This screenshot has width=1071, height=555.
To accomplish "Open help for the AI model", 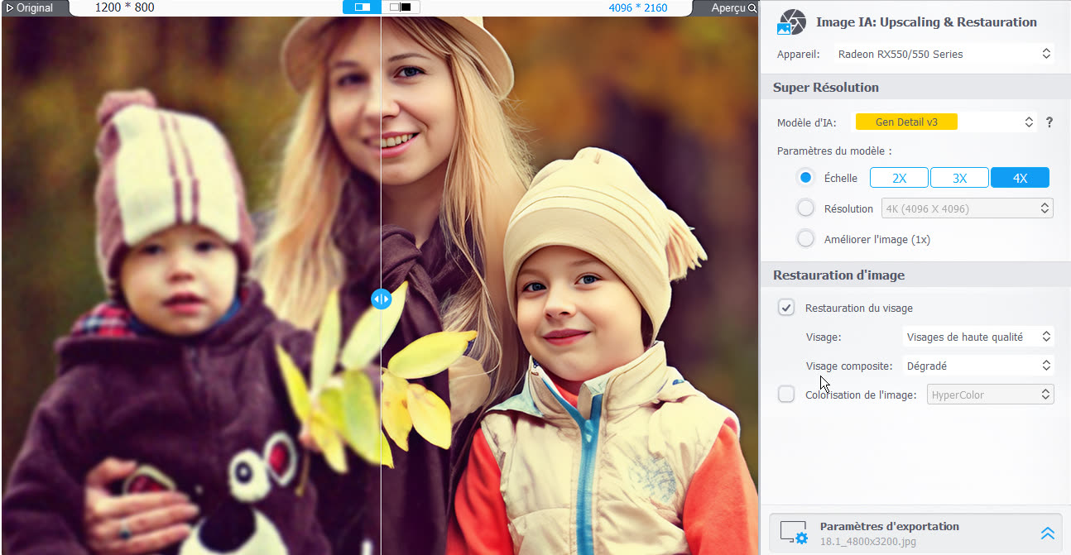I will tap(1049, 122).
